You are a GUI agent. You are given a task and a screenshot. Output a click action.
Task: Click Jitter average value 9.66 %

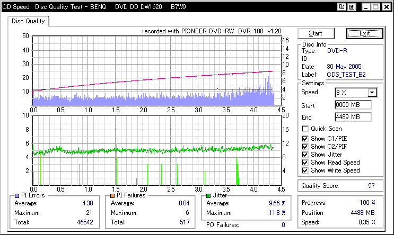click(277, 203)
